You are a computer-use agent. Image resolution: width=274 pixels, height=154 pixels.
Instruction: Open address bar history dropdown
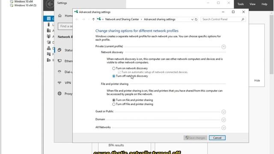[x=192, y=19]
